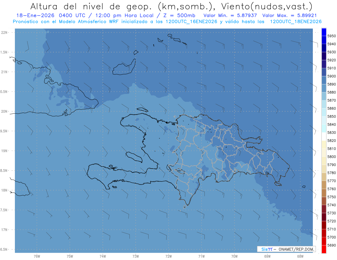Click the '5940' legend value
This screenshot has width=337, height=260.
coord(332,44)
